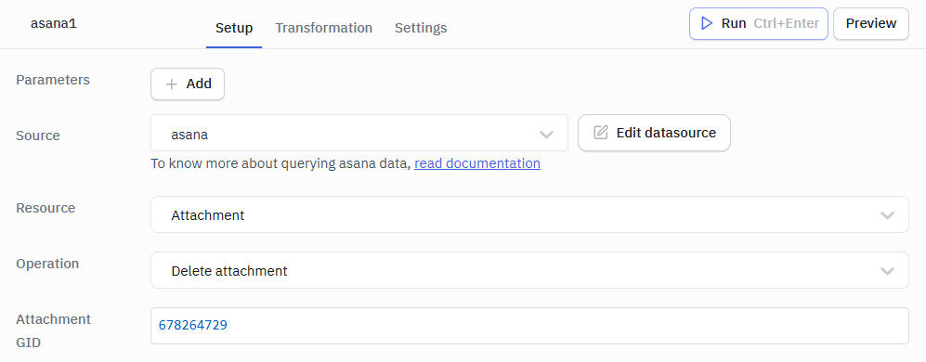The height and width of the screenshot is (362, 926).
Task: Open the Transformation tab
Action: click(x=323, y=28)
